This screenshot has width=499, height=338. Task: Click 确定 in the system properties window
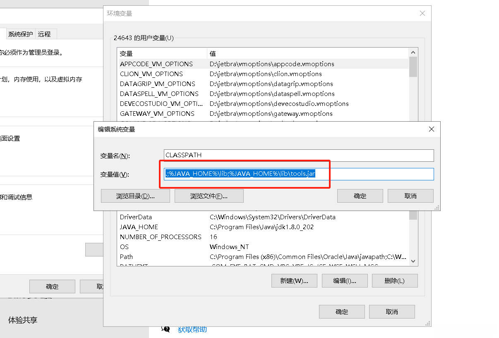point(52,286)
